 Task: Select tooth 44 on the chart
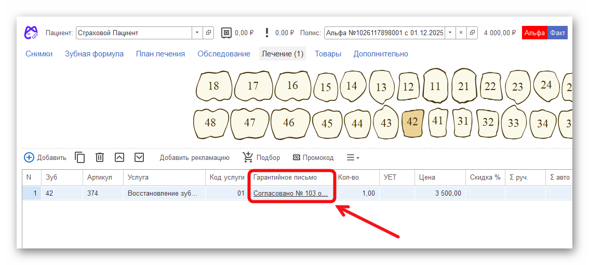[357, 124]
